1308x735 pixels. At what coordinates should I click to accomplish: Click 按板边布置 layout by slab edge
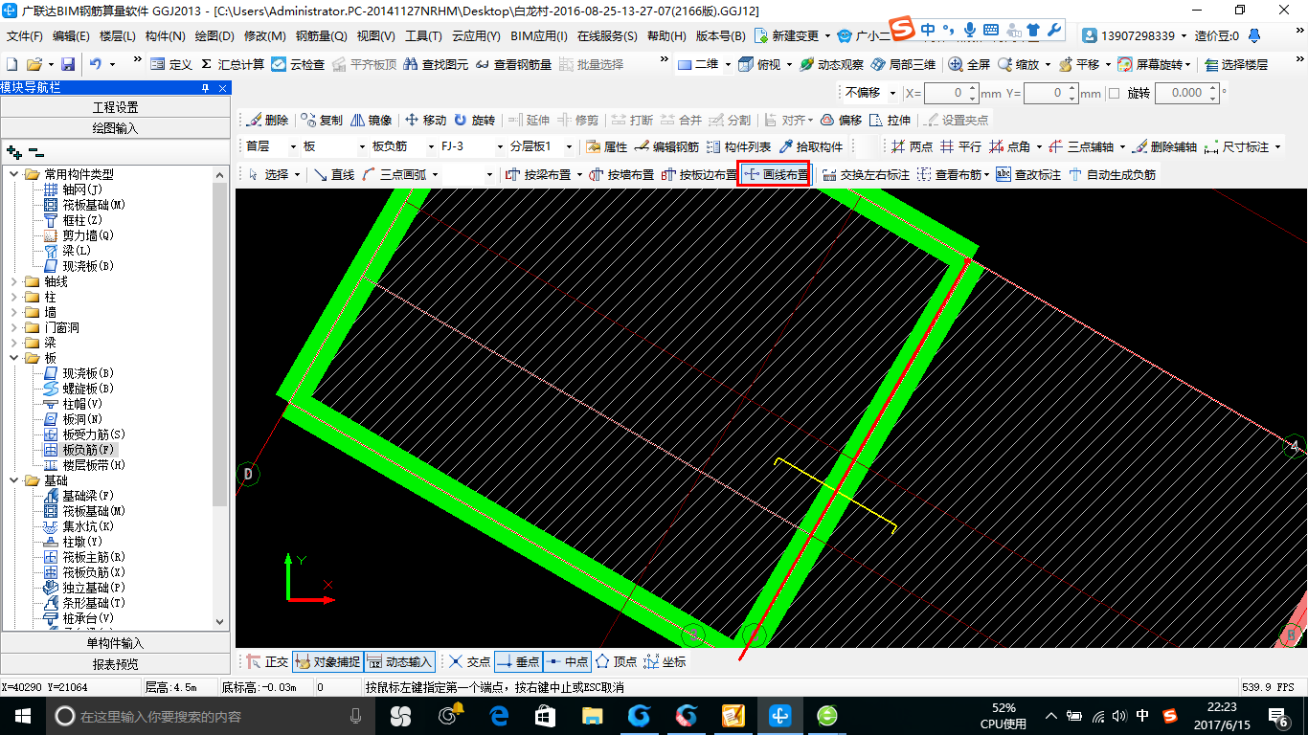pos(699,174)
